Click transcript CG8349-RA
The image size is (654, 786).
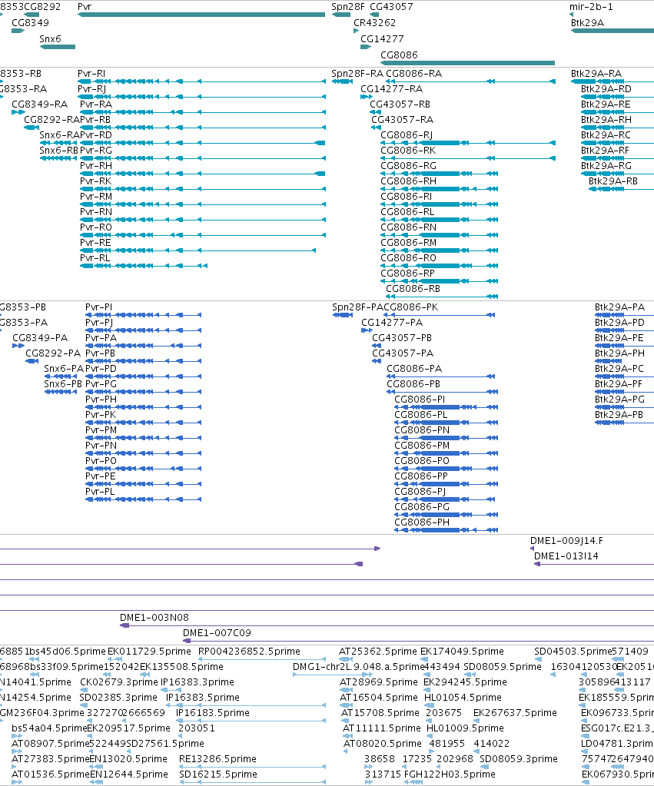point(40,104)
